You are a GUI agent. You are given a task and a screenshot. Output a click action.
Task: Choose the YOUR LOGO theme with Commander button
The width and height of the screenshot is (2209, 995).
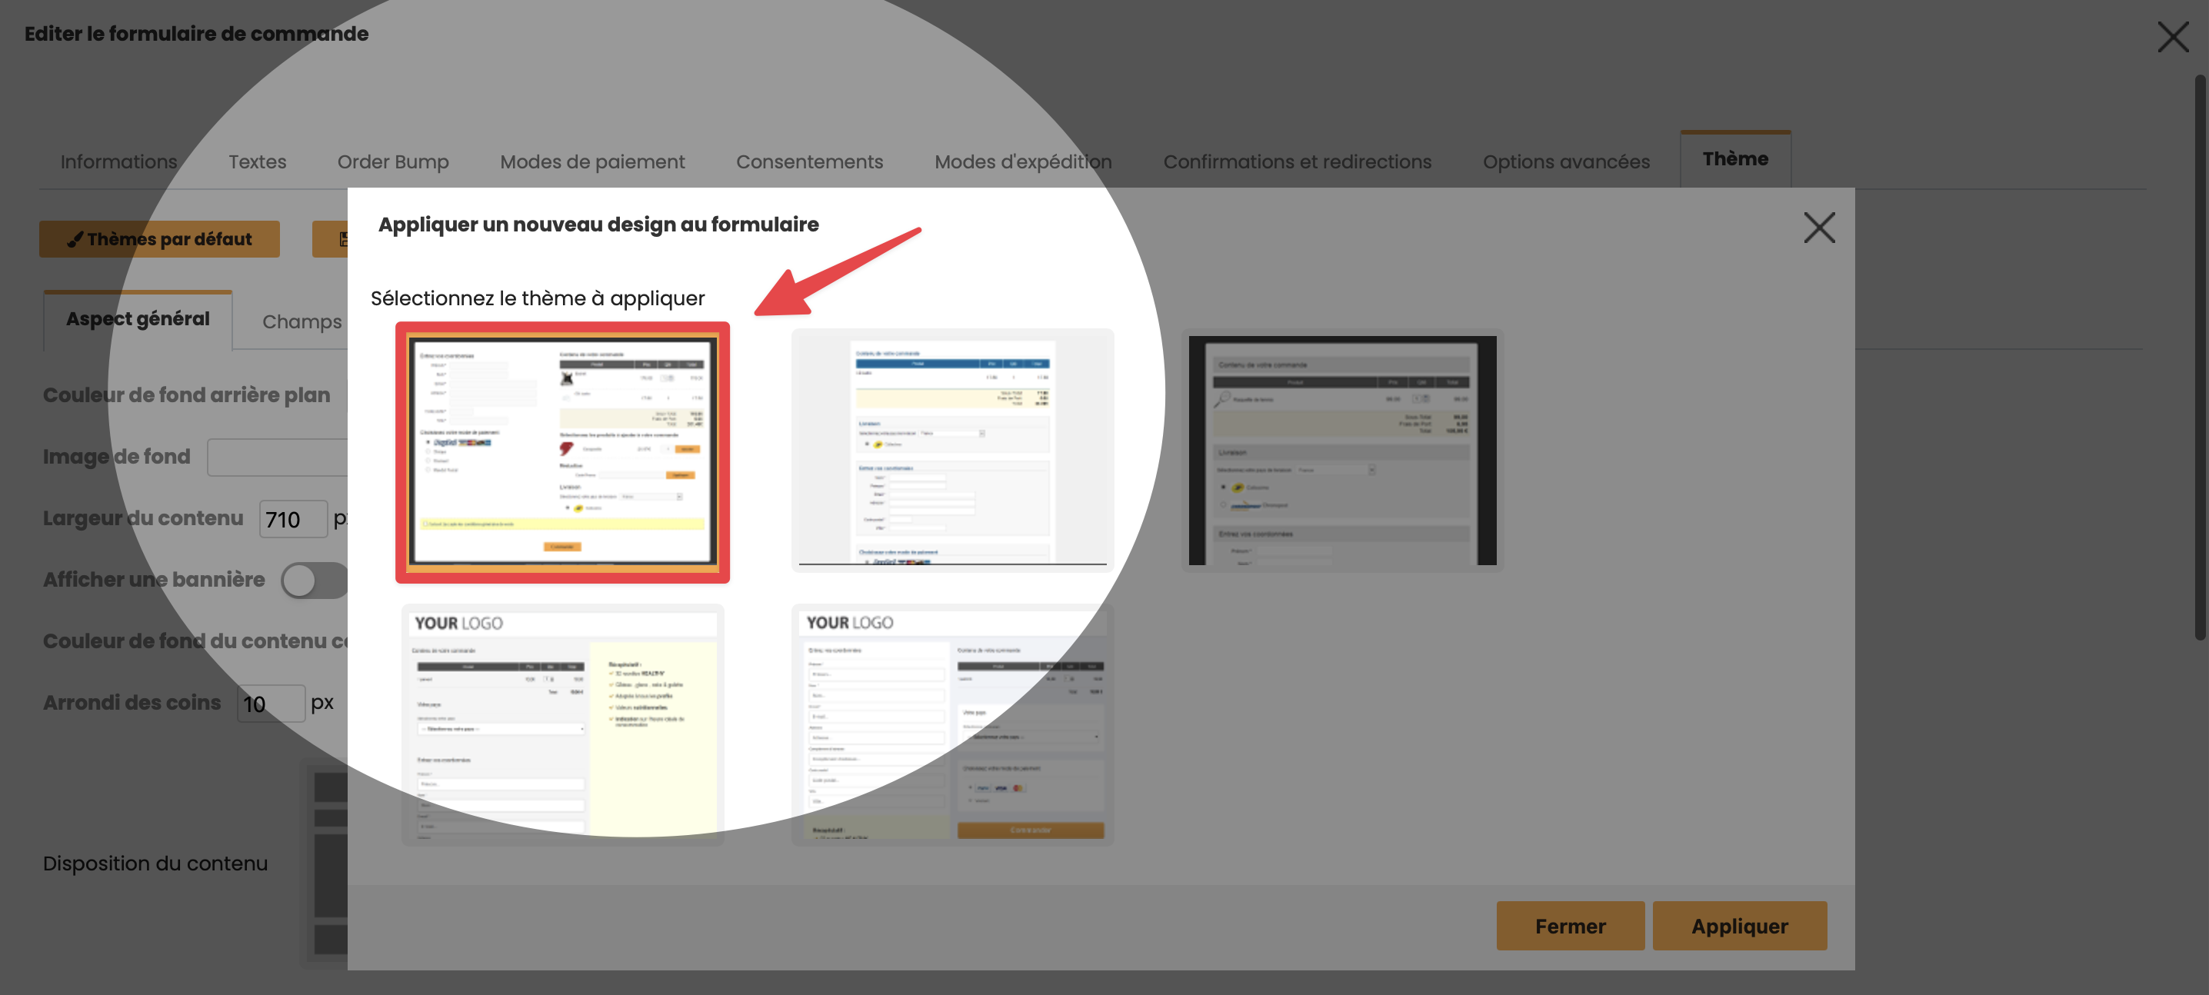pyautogui.click(x=953, y=725)
